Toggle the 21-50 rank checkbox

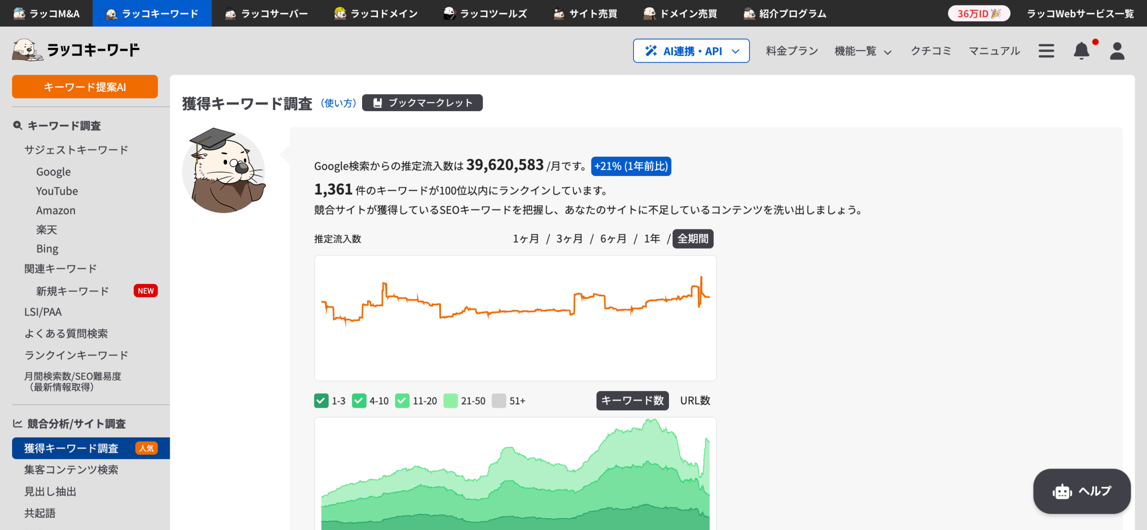[450, 401]
